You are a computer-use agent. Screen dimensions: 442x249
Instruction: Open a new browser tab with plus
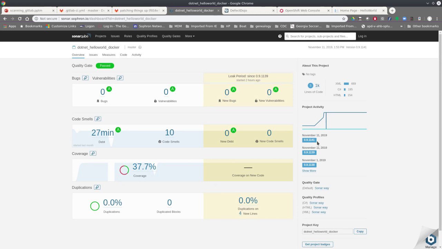[392, 10]
